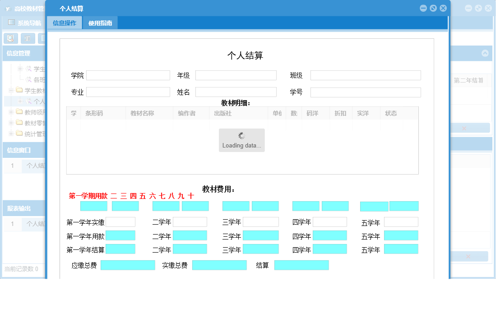Screen dimensions: 496x318
Task: Select the 各班 tree item icon
Action: [x=29, y=79]
